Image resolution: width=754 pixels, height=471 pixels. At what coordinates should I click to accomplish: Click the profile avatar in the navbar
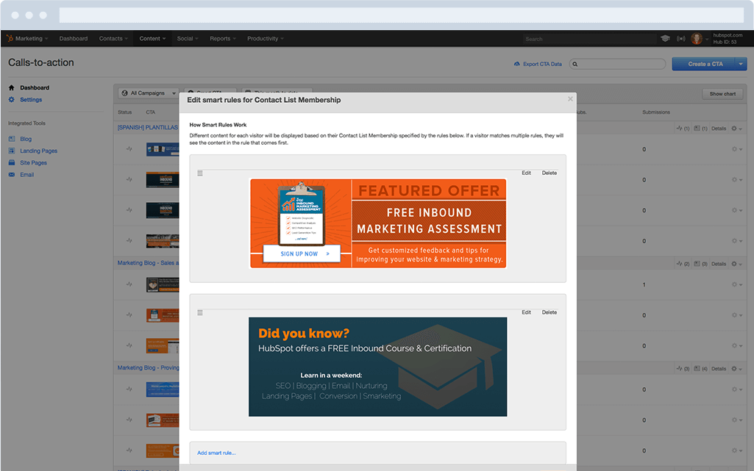pos(697,38)
